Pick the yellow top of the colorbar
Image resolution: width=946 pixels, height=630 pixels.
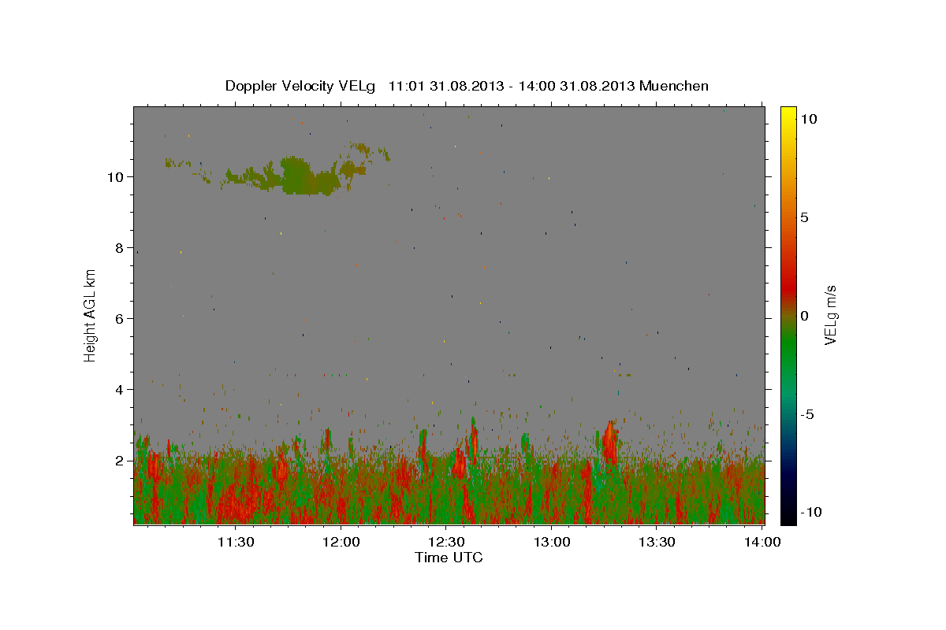788,112
